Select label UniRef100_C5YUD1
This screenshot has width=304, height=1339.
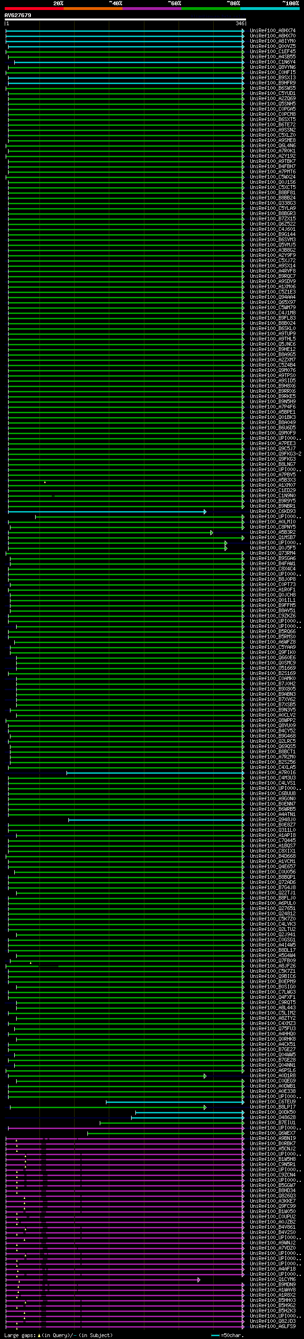click(273, 94)
